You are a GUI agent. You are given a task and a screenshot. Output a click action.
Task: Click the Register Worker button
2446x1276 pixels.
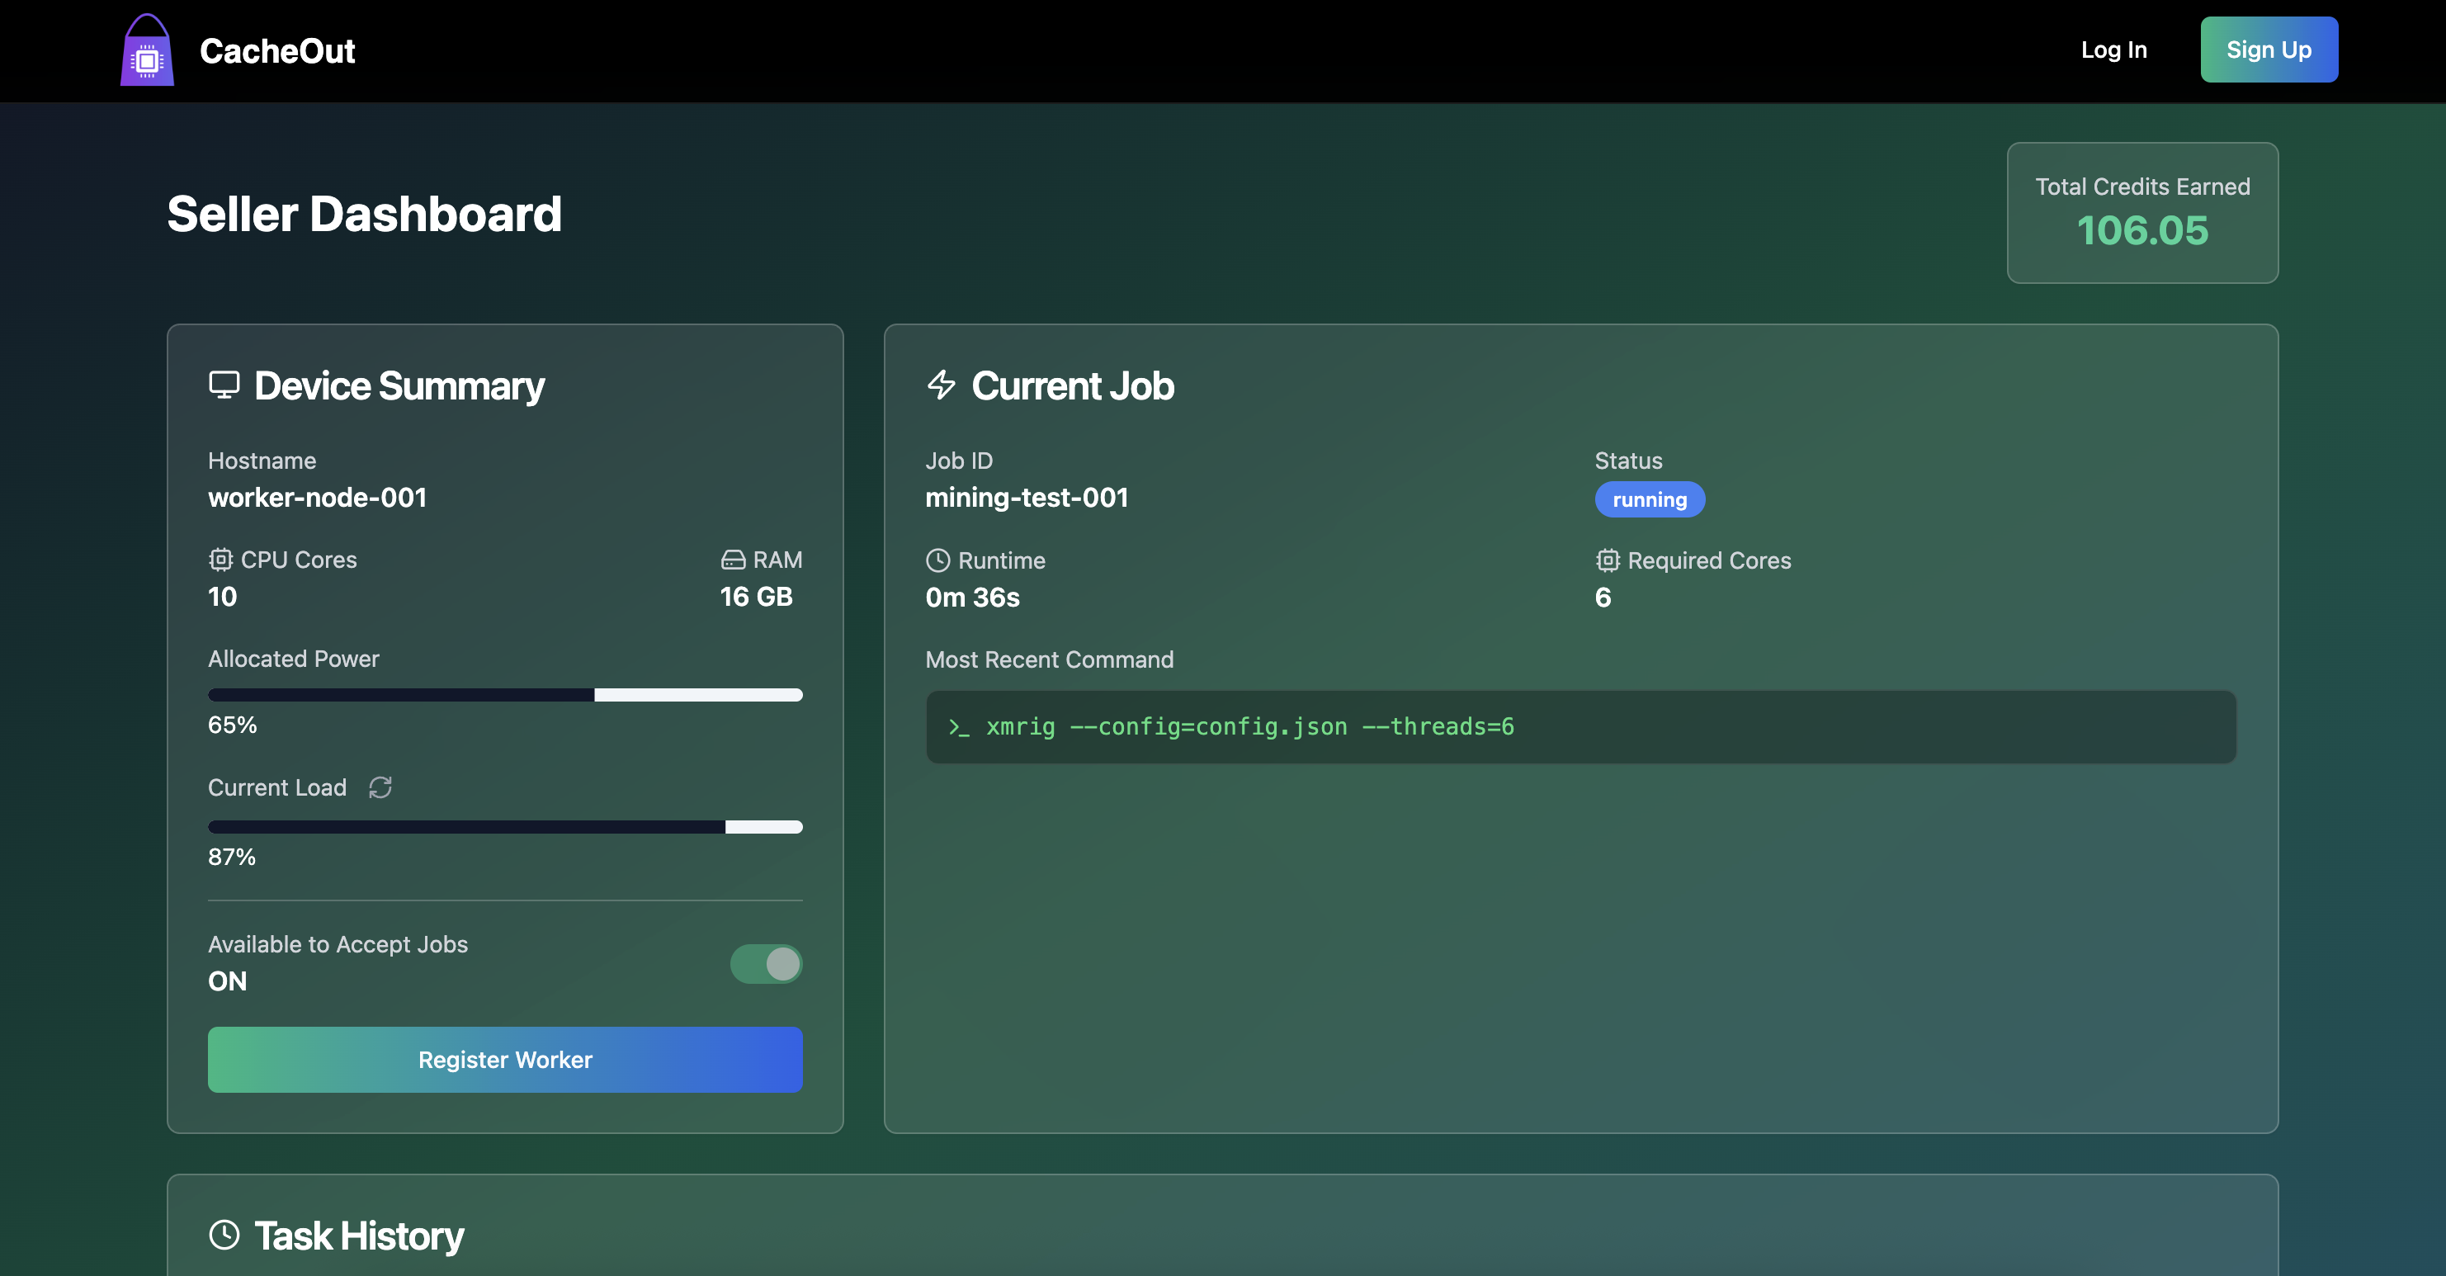tap(505, 1059)
